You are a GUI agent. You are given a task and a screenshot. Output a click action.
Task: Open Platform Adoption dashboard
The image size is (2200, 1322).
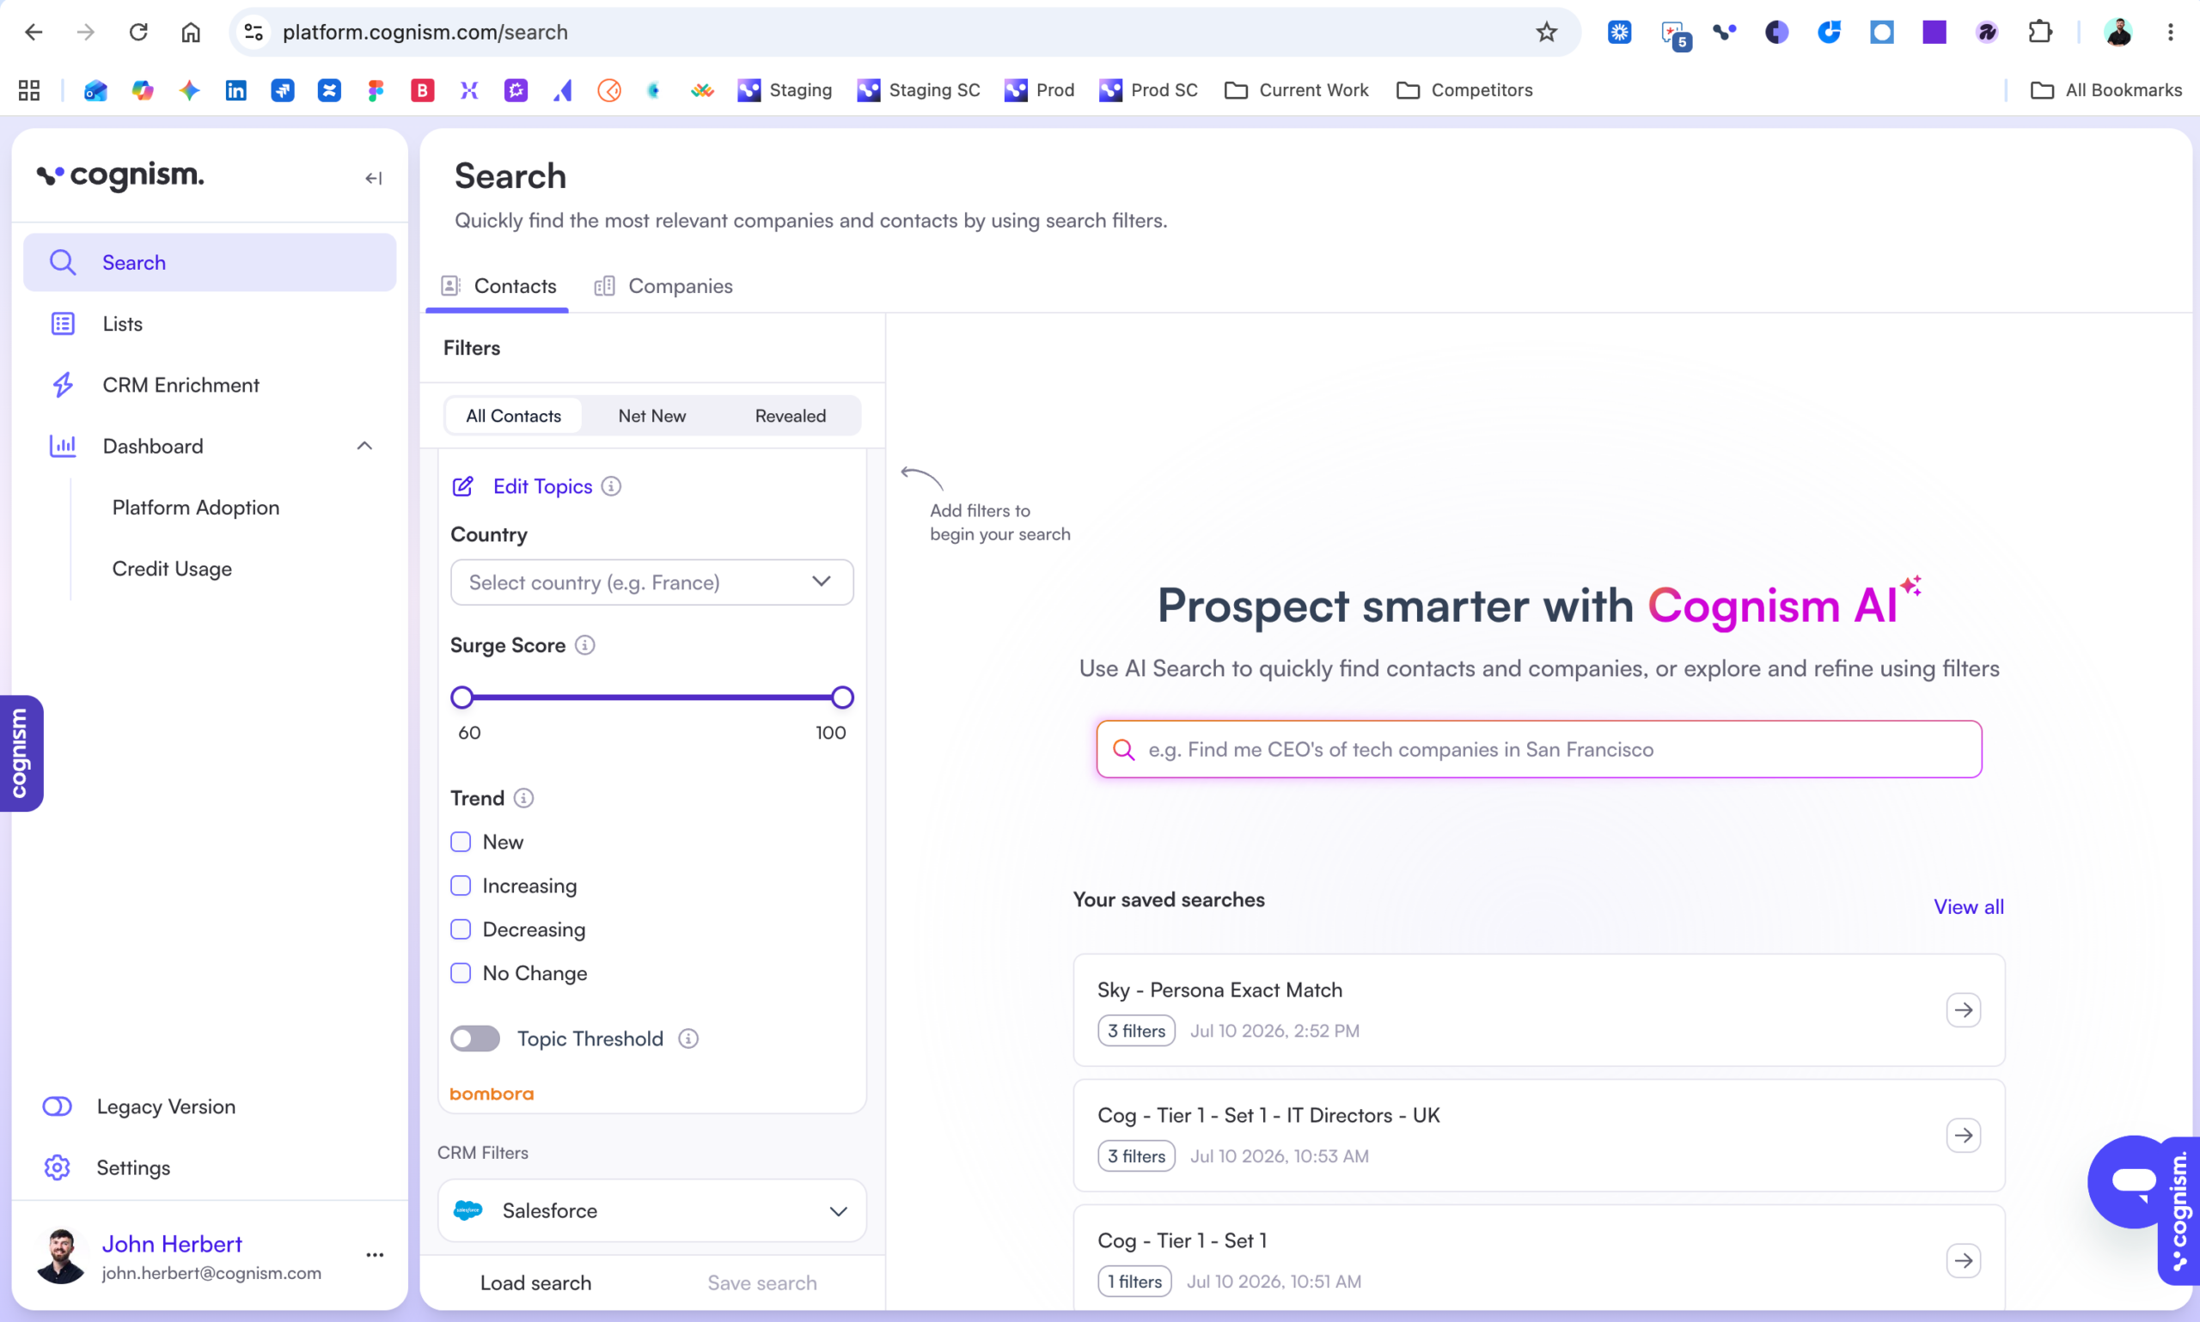196,508
